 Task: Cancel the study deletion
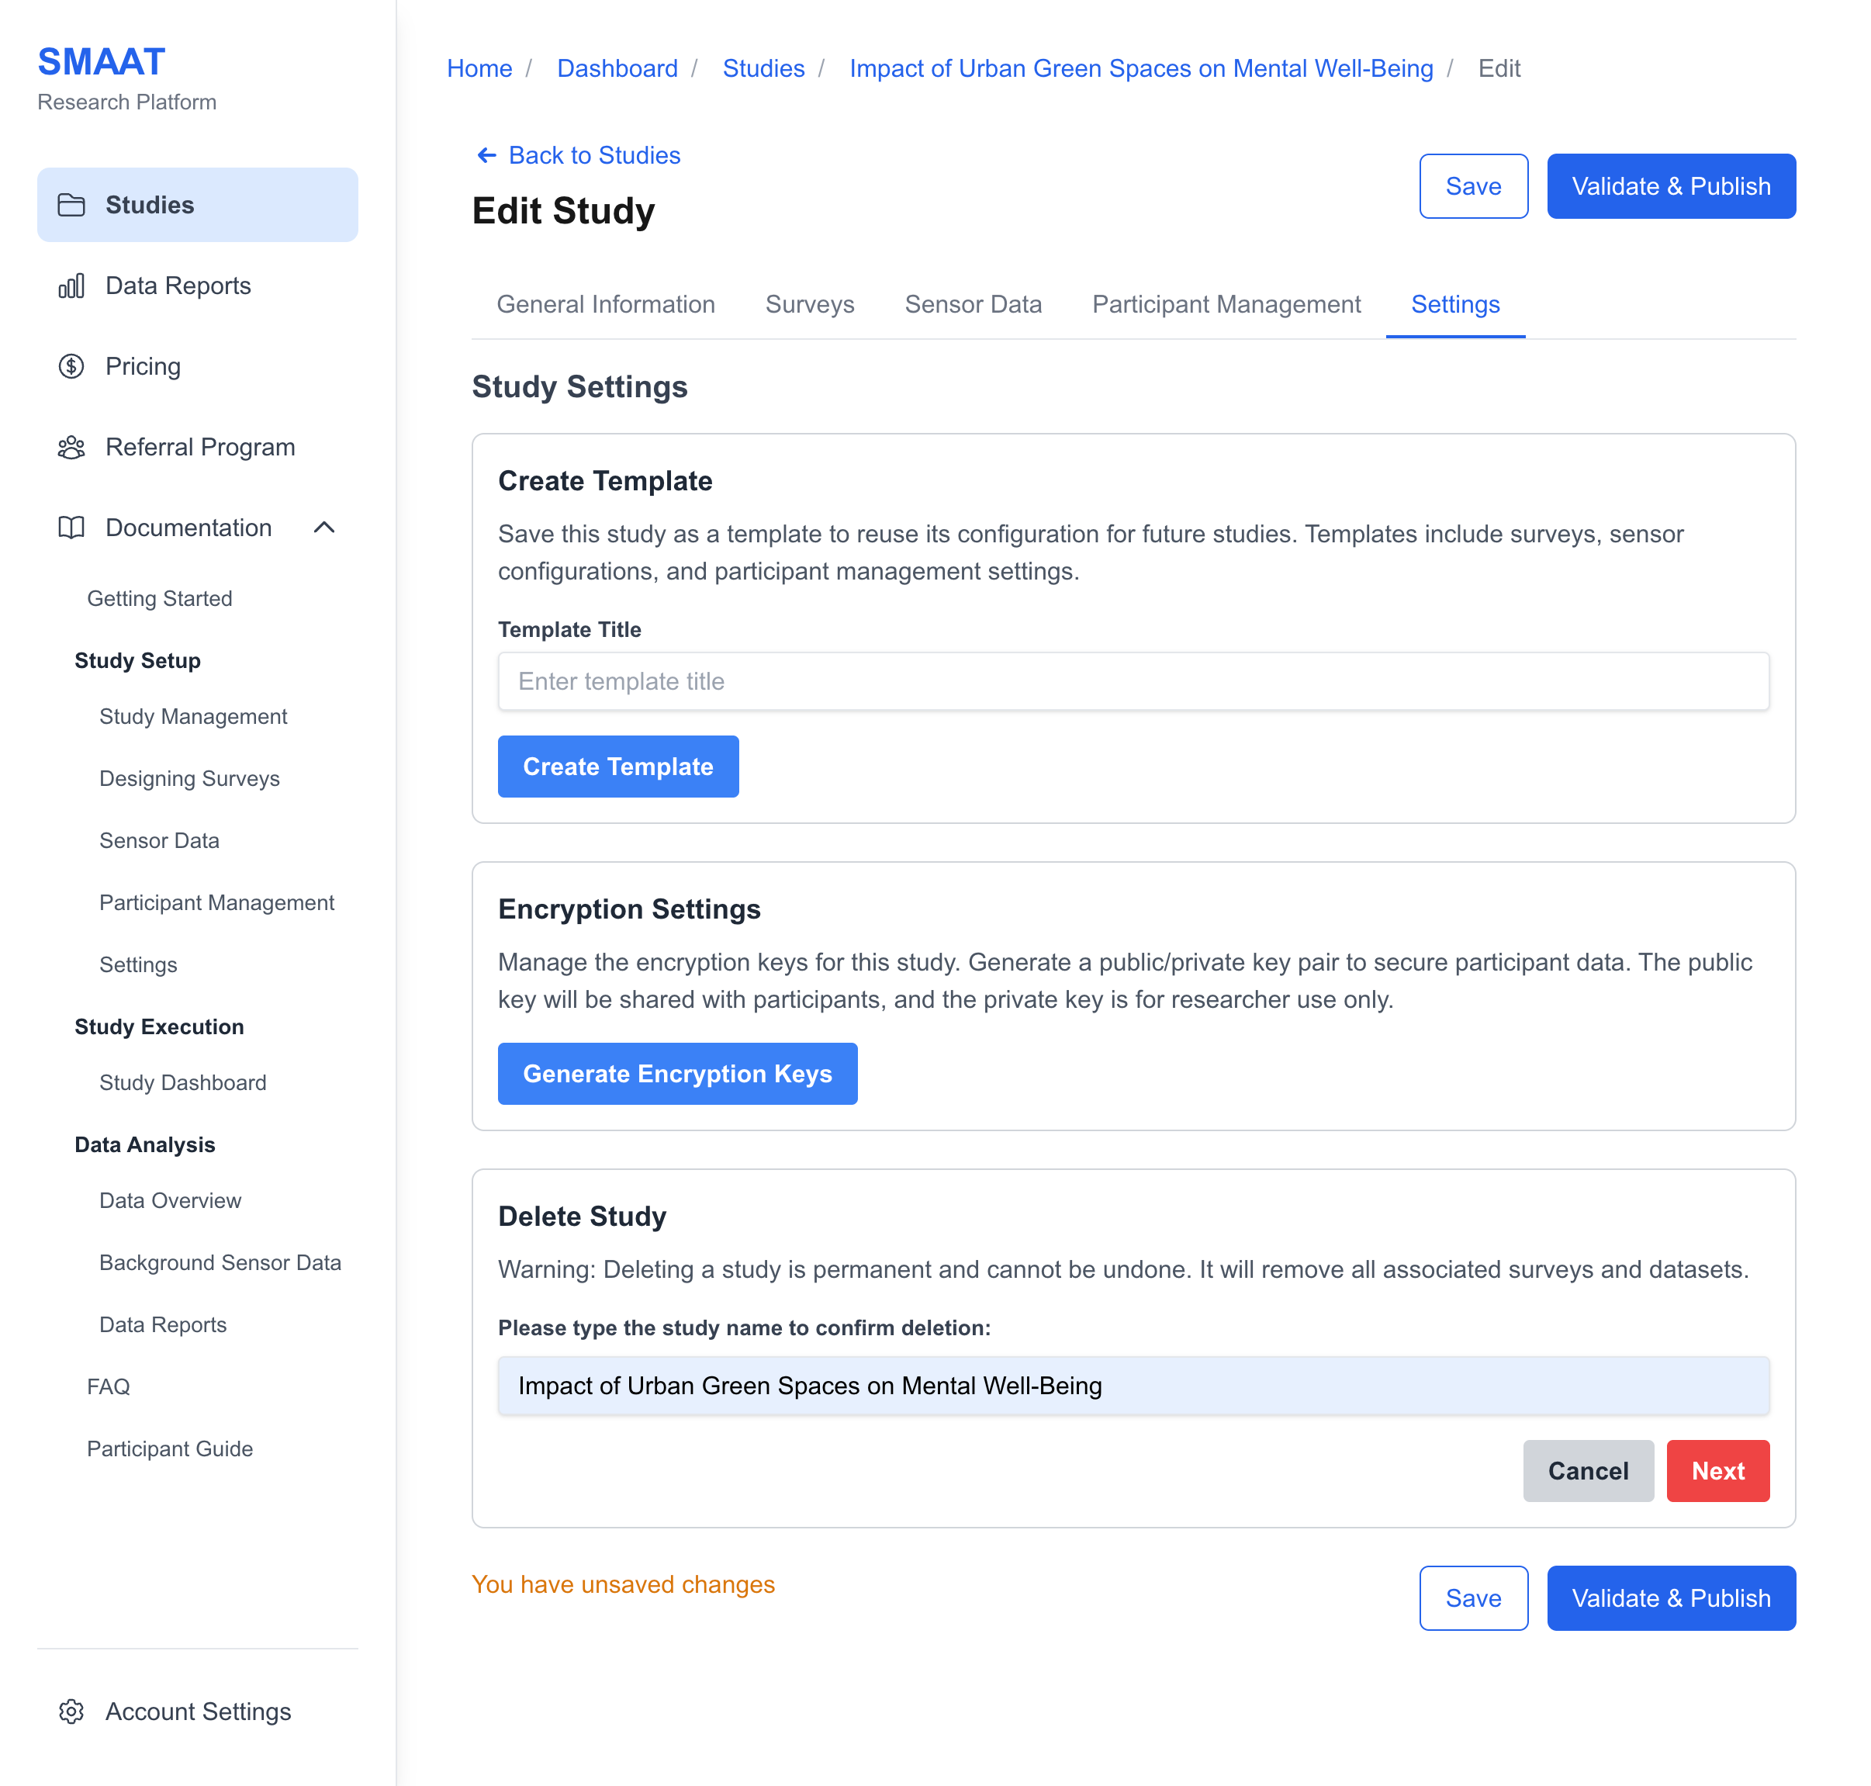(x=1587, y=1471)
